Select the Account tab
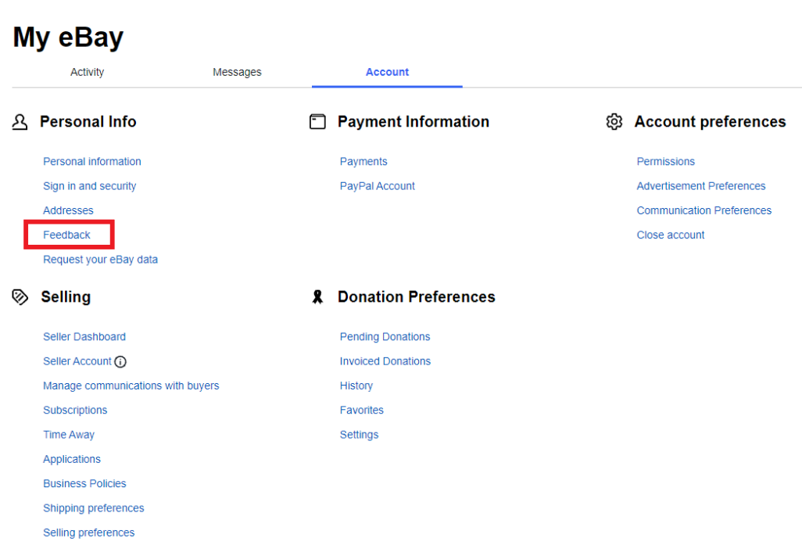 pos(387,72)
